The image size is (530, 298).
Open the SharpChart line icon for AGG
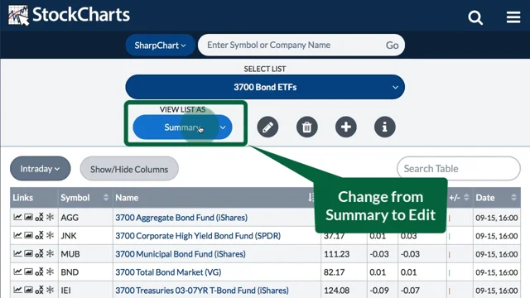pyautogui.click(x=17, y=217)
